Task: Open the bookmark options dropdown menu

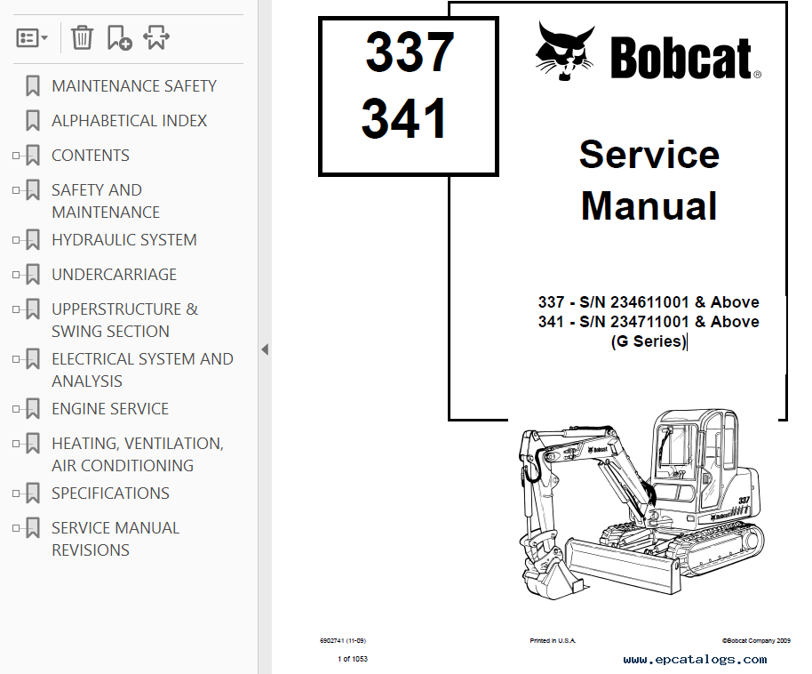Action: coord(32,37)
